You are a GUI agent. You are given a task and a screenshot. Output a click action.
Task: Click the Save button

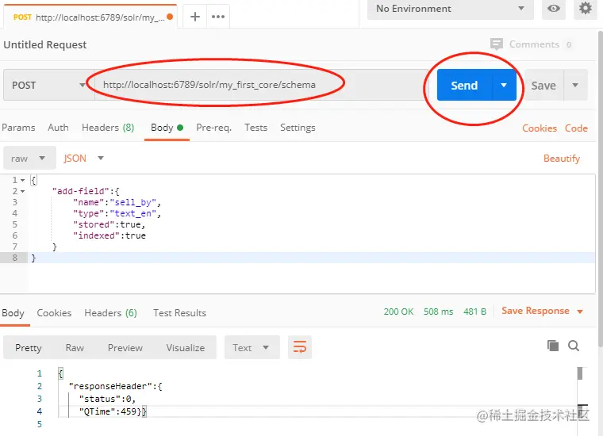pyautogui.click(x=543, y=85)
